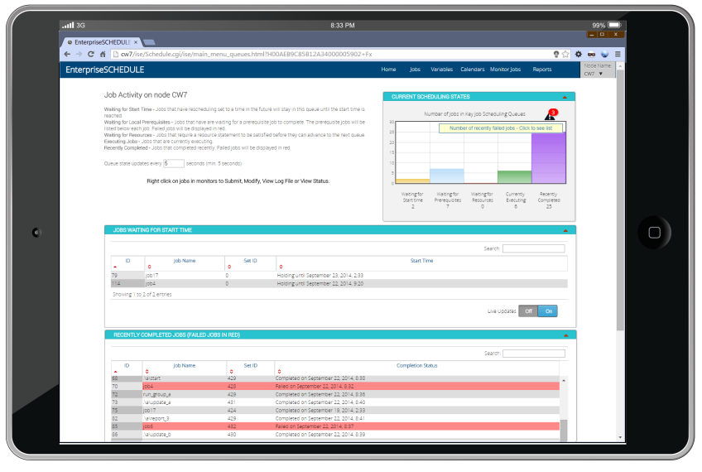Open the browser home page icon
This screenshot has height=472, width=702.
(x=103, y=54)
